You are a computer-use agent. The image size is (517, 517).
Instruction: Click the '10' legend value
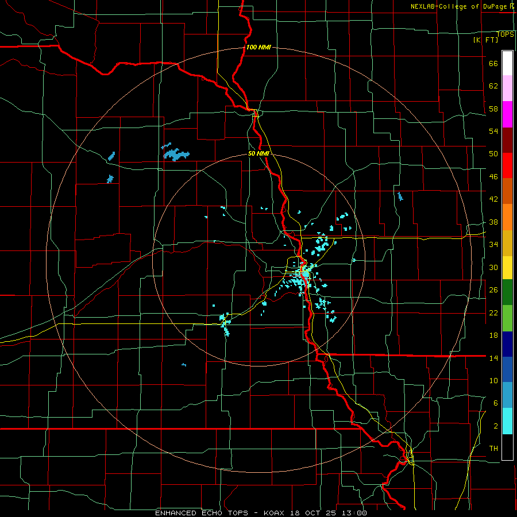click(x=493, y=380)
